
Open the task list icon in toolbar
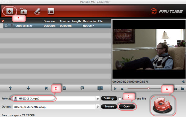[51, 11]
